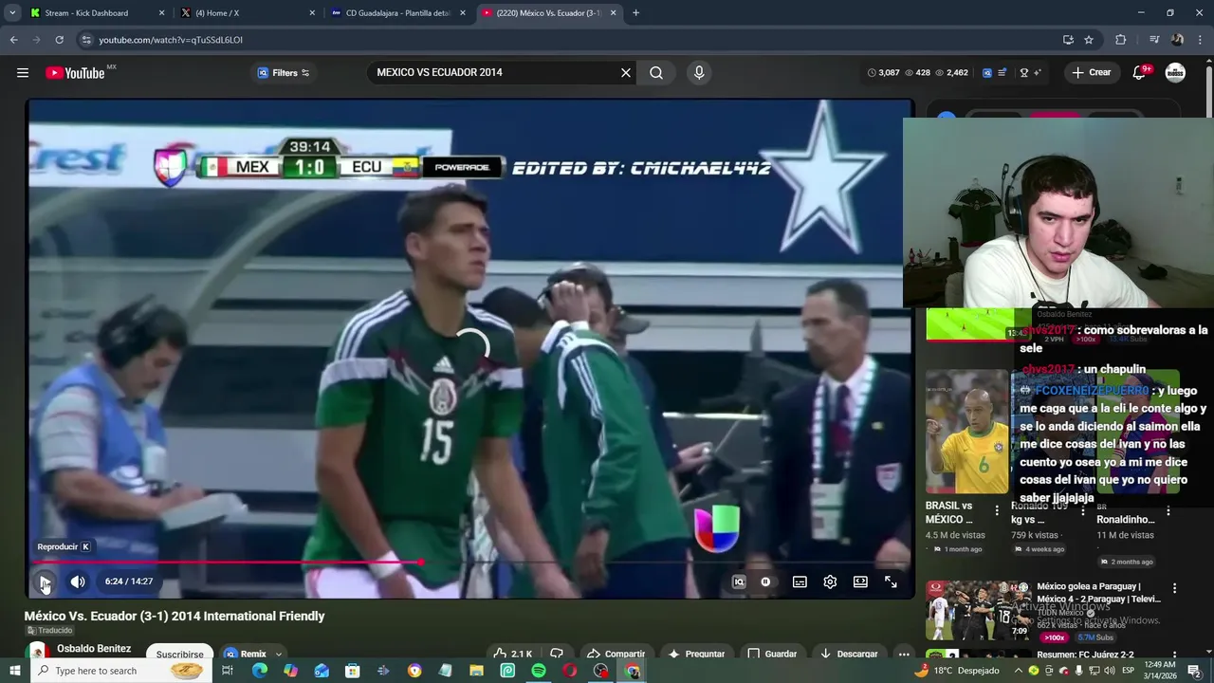Screen dimensions: 1214x683
Task: Bookmark this page with the star
Action: pyautogui.click(x=1089, y=40)
